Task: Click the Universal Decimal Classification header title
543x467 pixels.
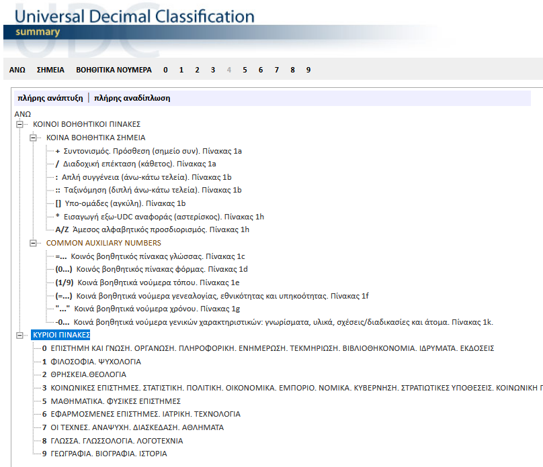Action: coord(134,17)
